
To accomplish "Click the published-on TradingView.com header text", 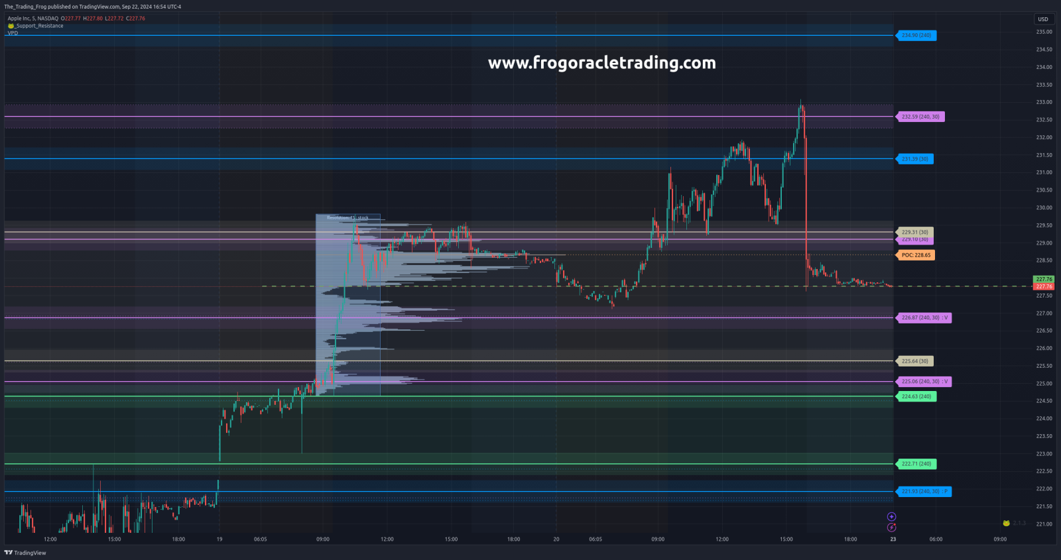I will [x=92, y=7].
